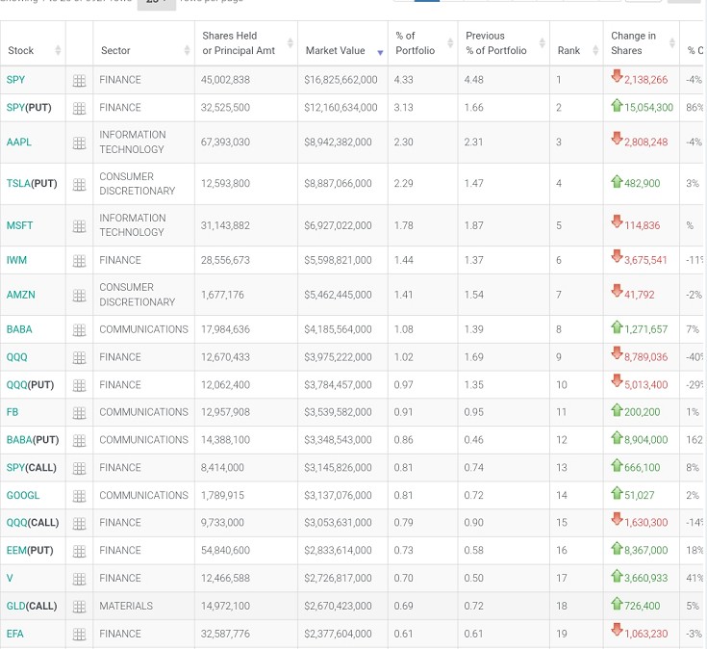
Task: Open grid icon in V row
Action: 79,579
